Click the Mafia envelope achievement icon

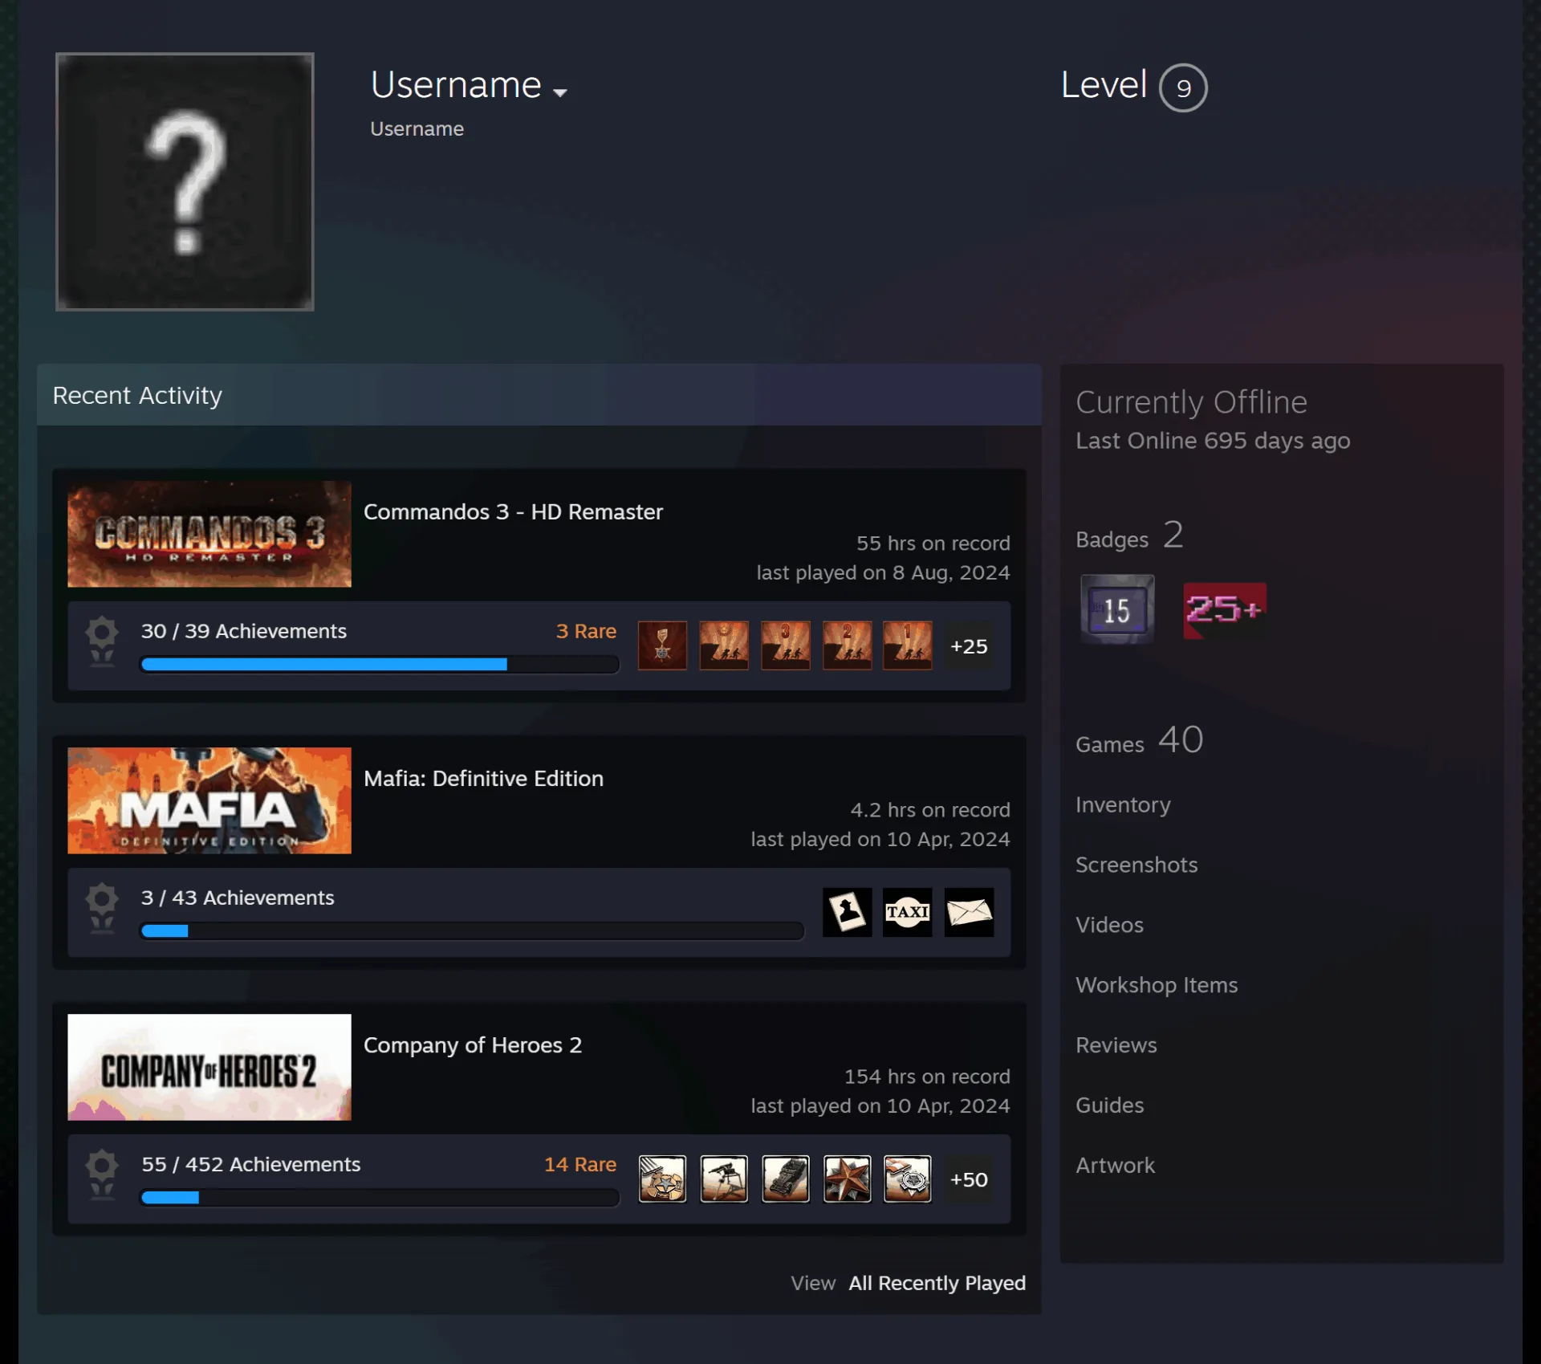(x=969, y=912)
